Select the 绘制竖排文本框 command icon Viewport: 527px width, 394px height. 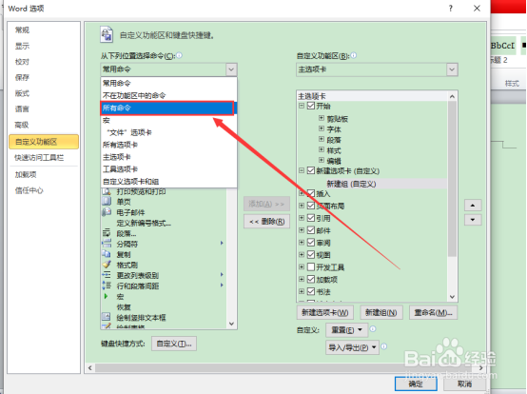pyautogui.click(x=107, y=317)
